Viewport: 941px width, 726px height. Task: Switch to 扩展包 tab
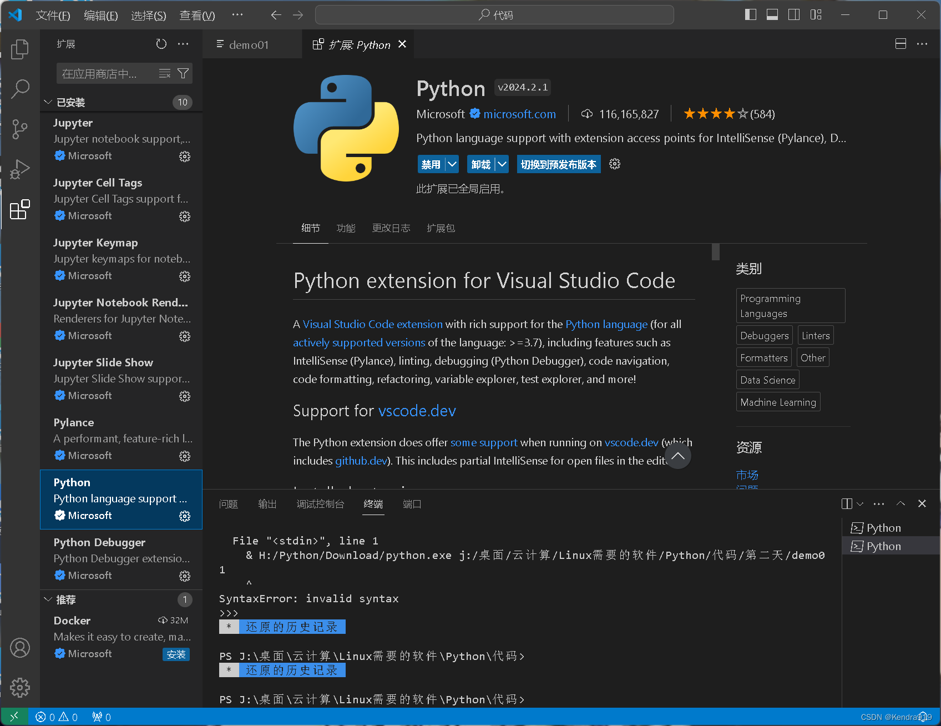(x=441, y=228)
